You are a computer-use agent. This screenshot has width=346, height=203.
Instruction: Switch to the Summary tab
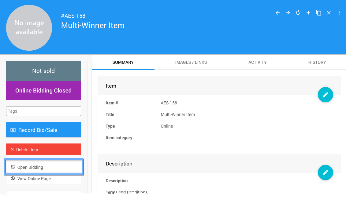(x=123, y=62)
